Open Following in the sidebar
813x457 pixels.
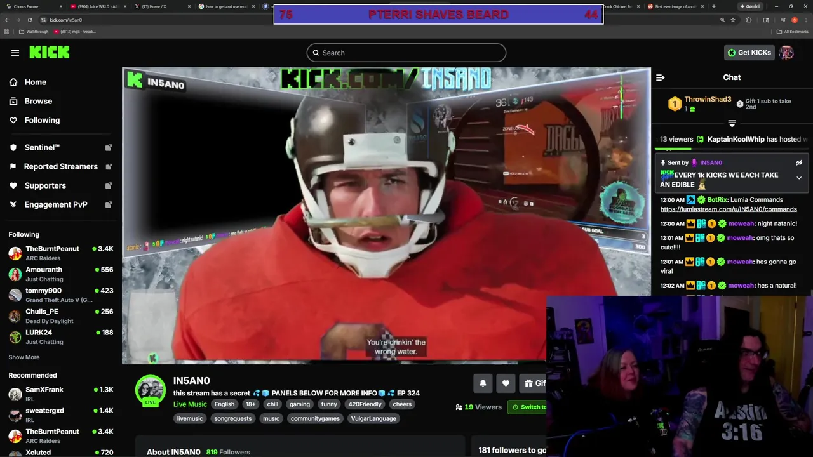click(42, 120)
